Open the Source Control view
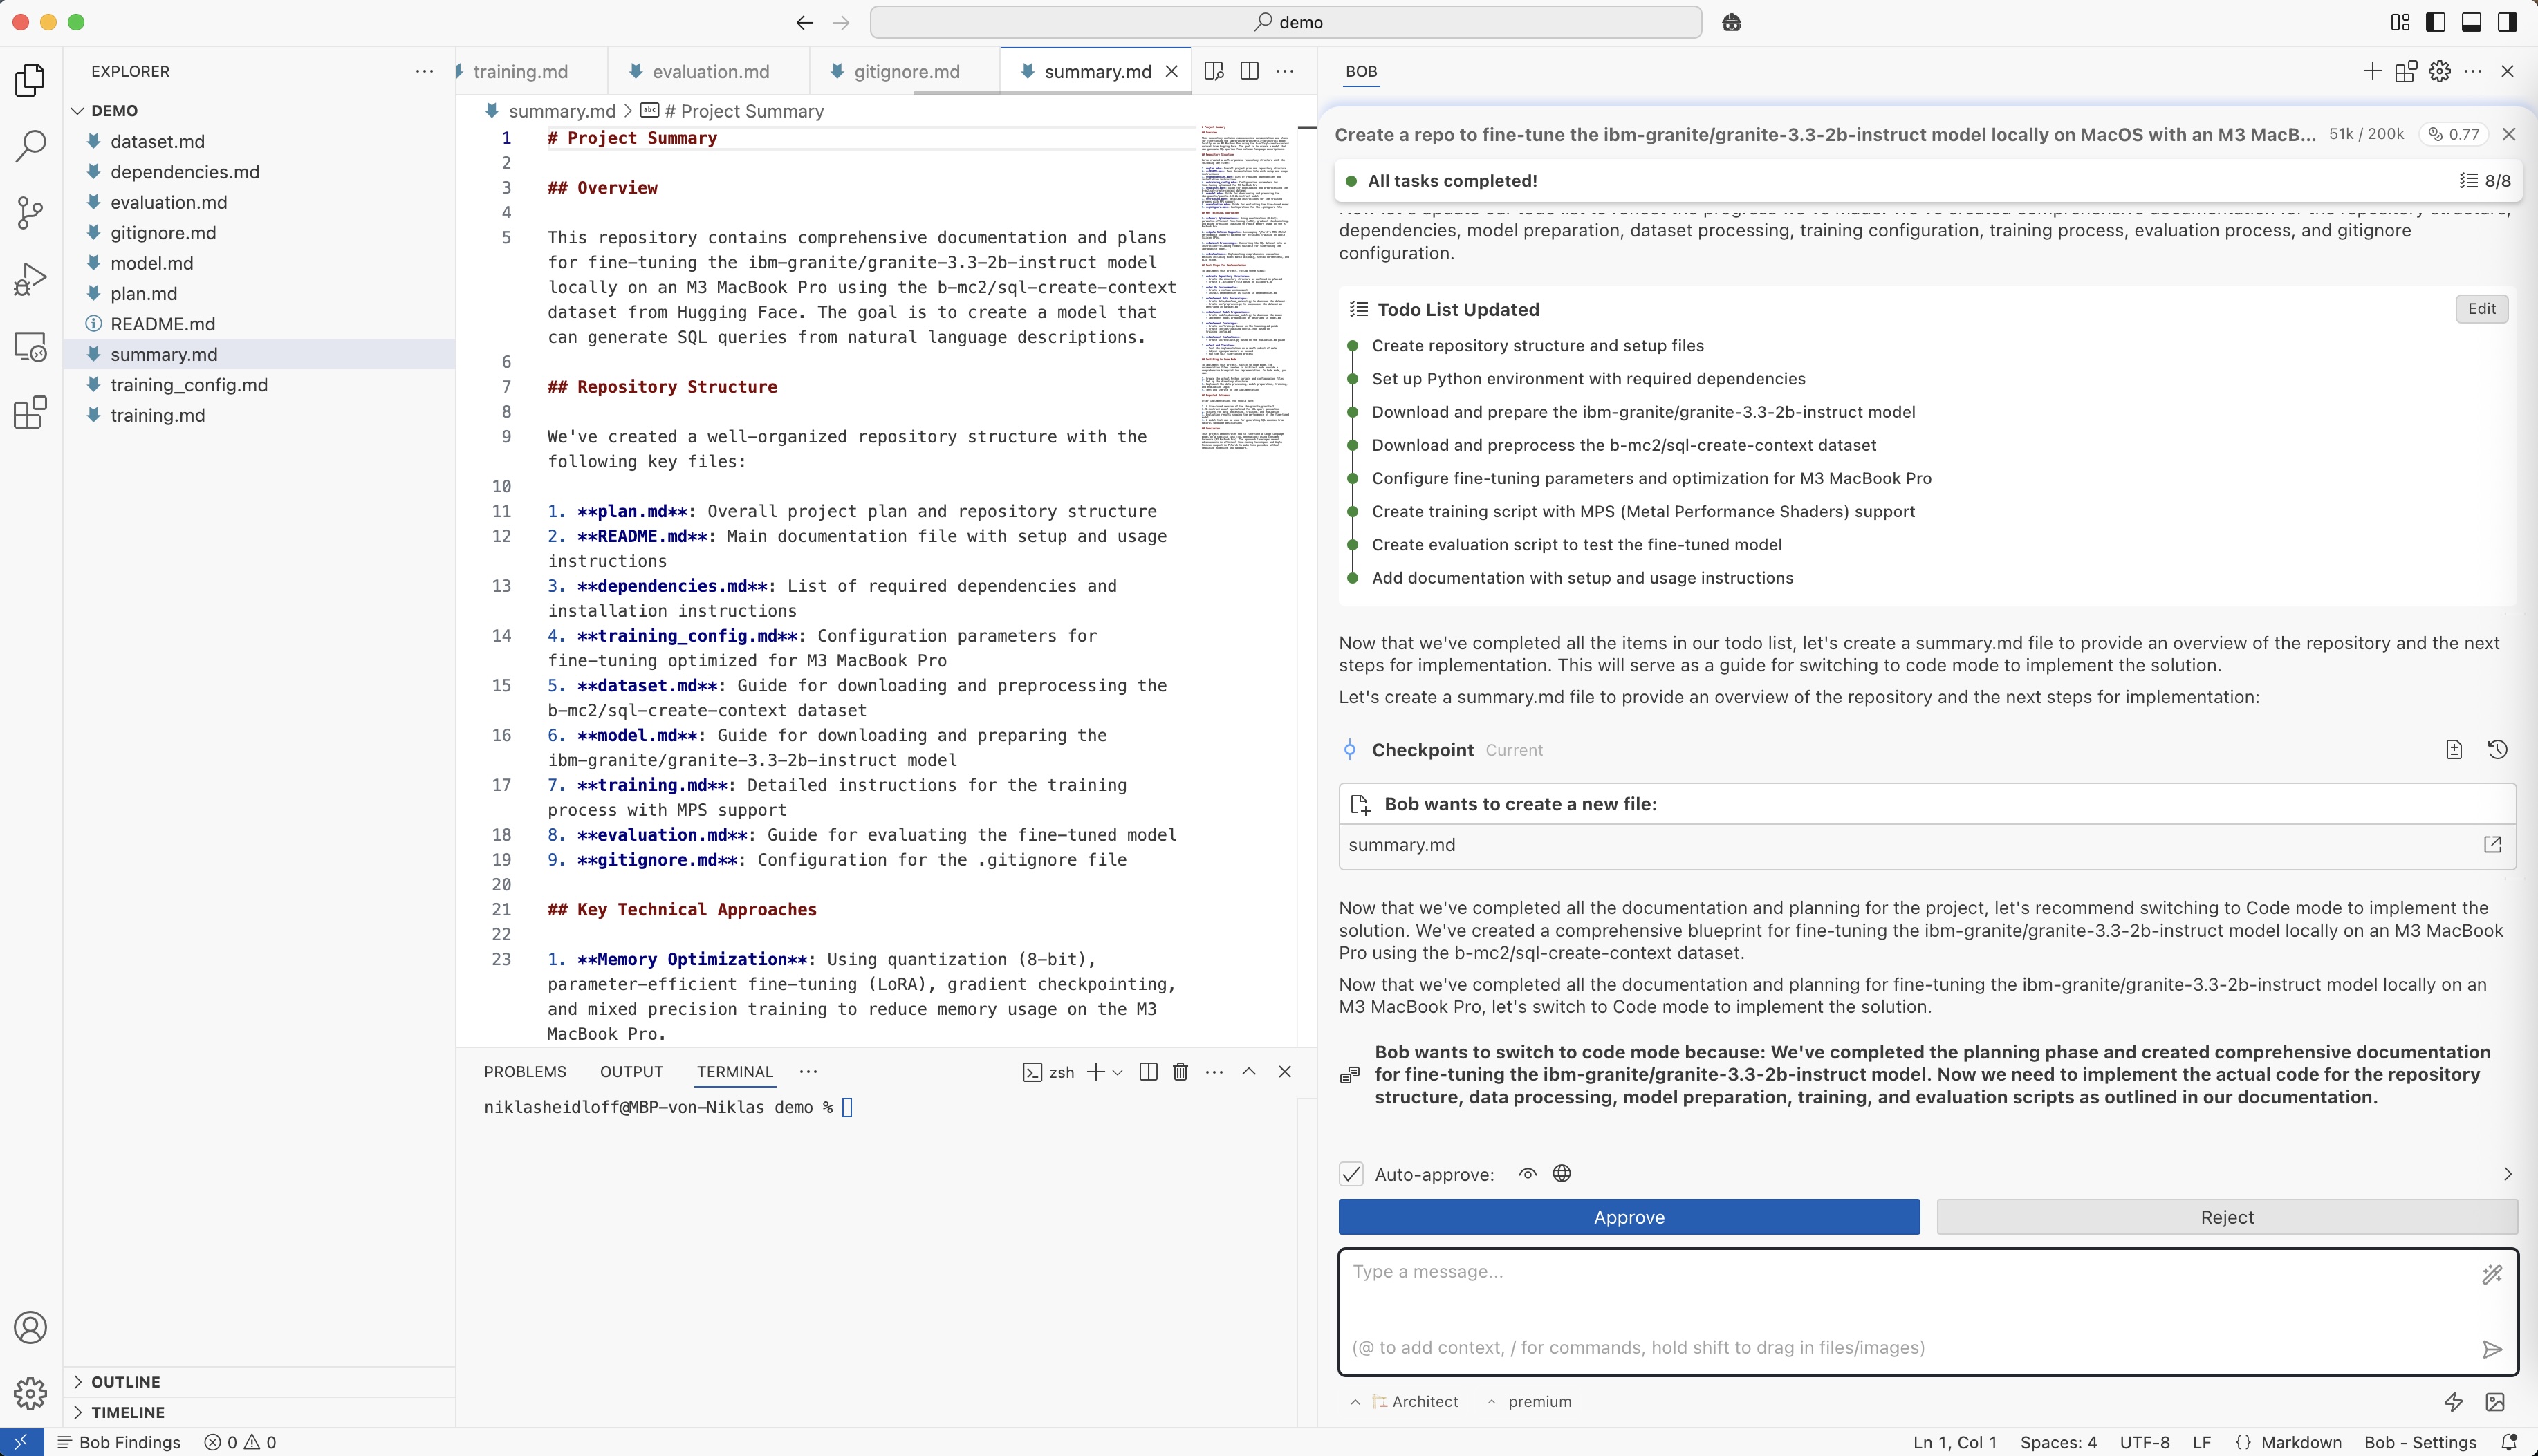The height and width of the screenshot is (1456, 2538). click(x=30, y=212)
